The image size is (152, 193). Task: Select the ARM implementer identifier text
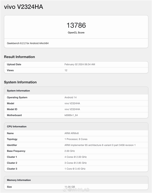(100, 145)
